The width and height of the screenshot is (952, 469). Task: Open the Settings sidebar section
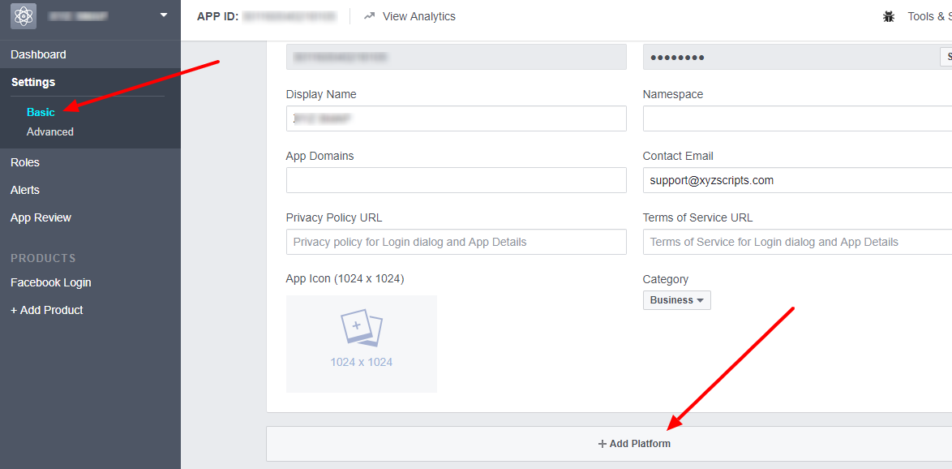click(x=33, y=82)
